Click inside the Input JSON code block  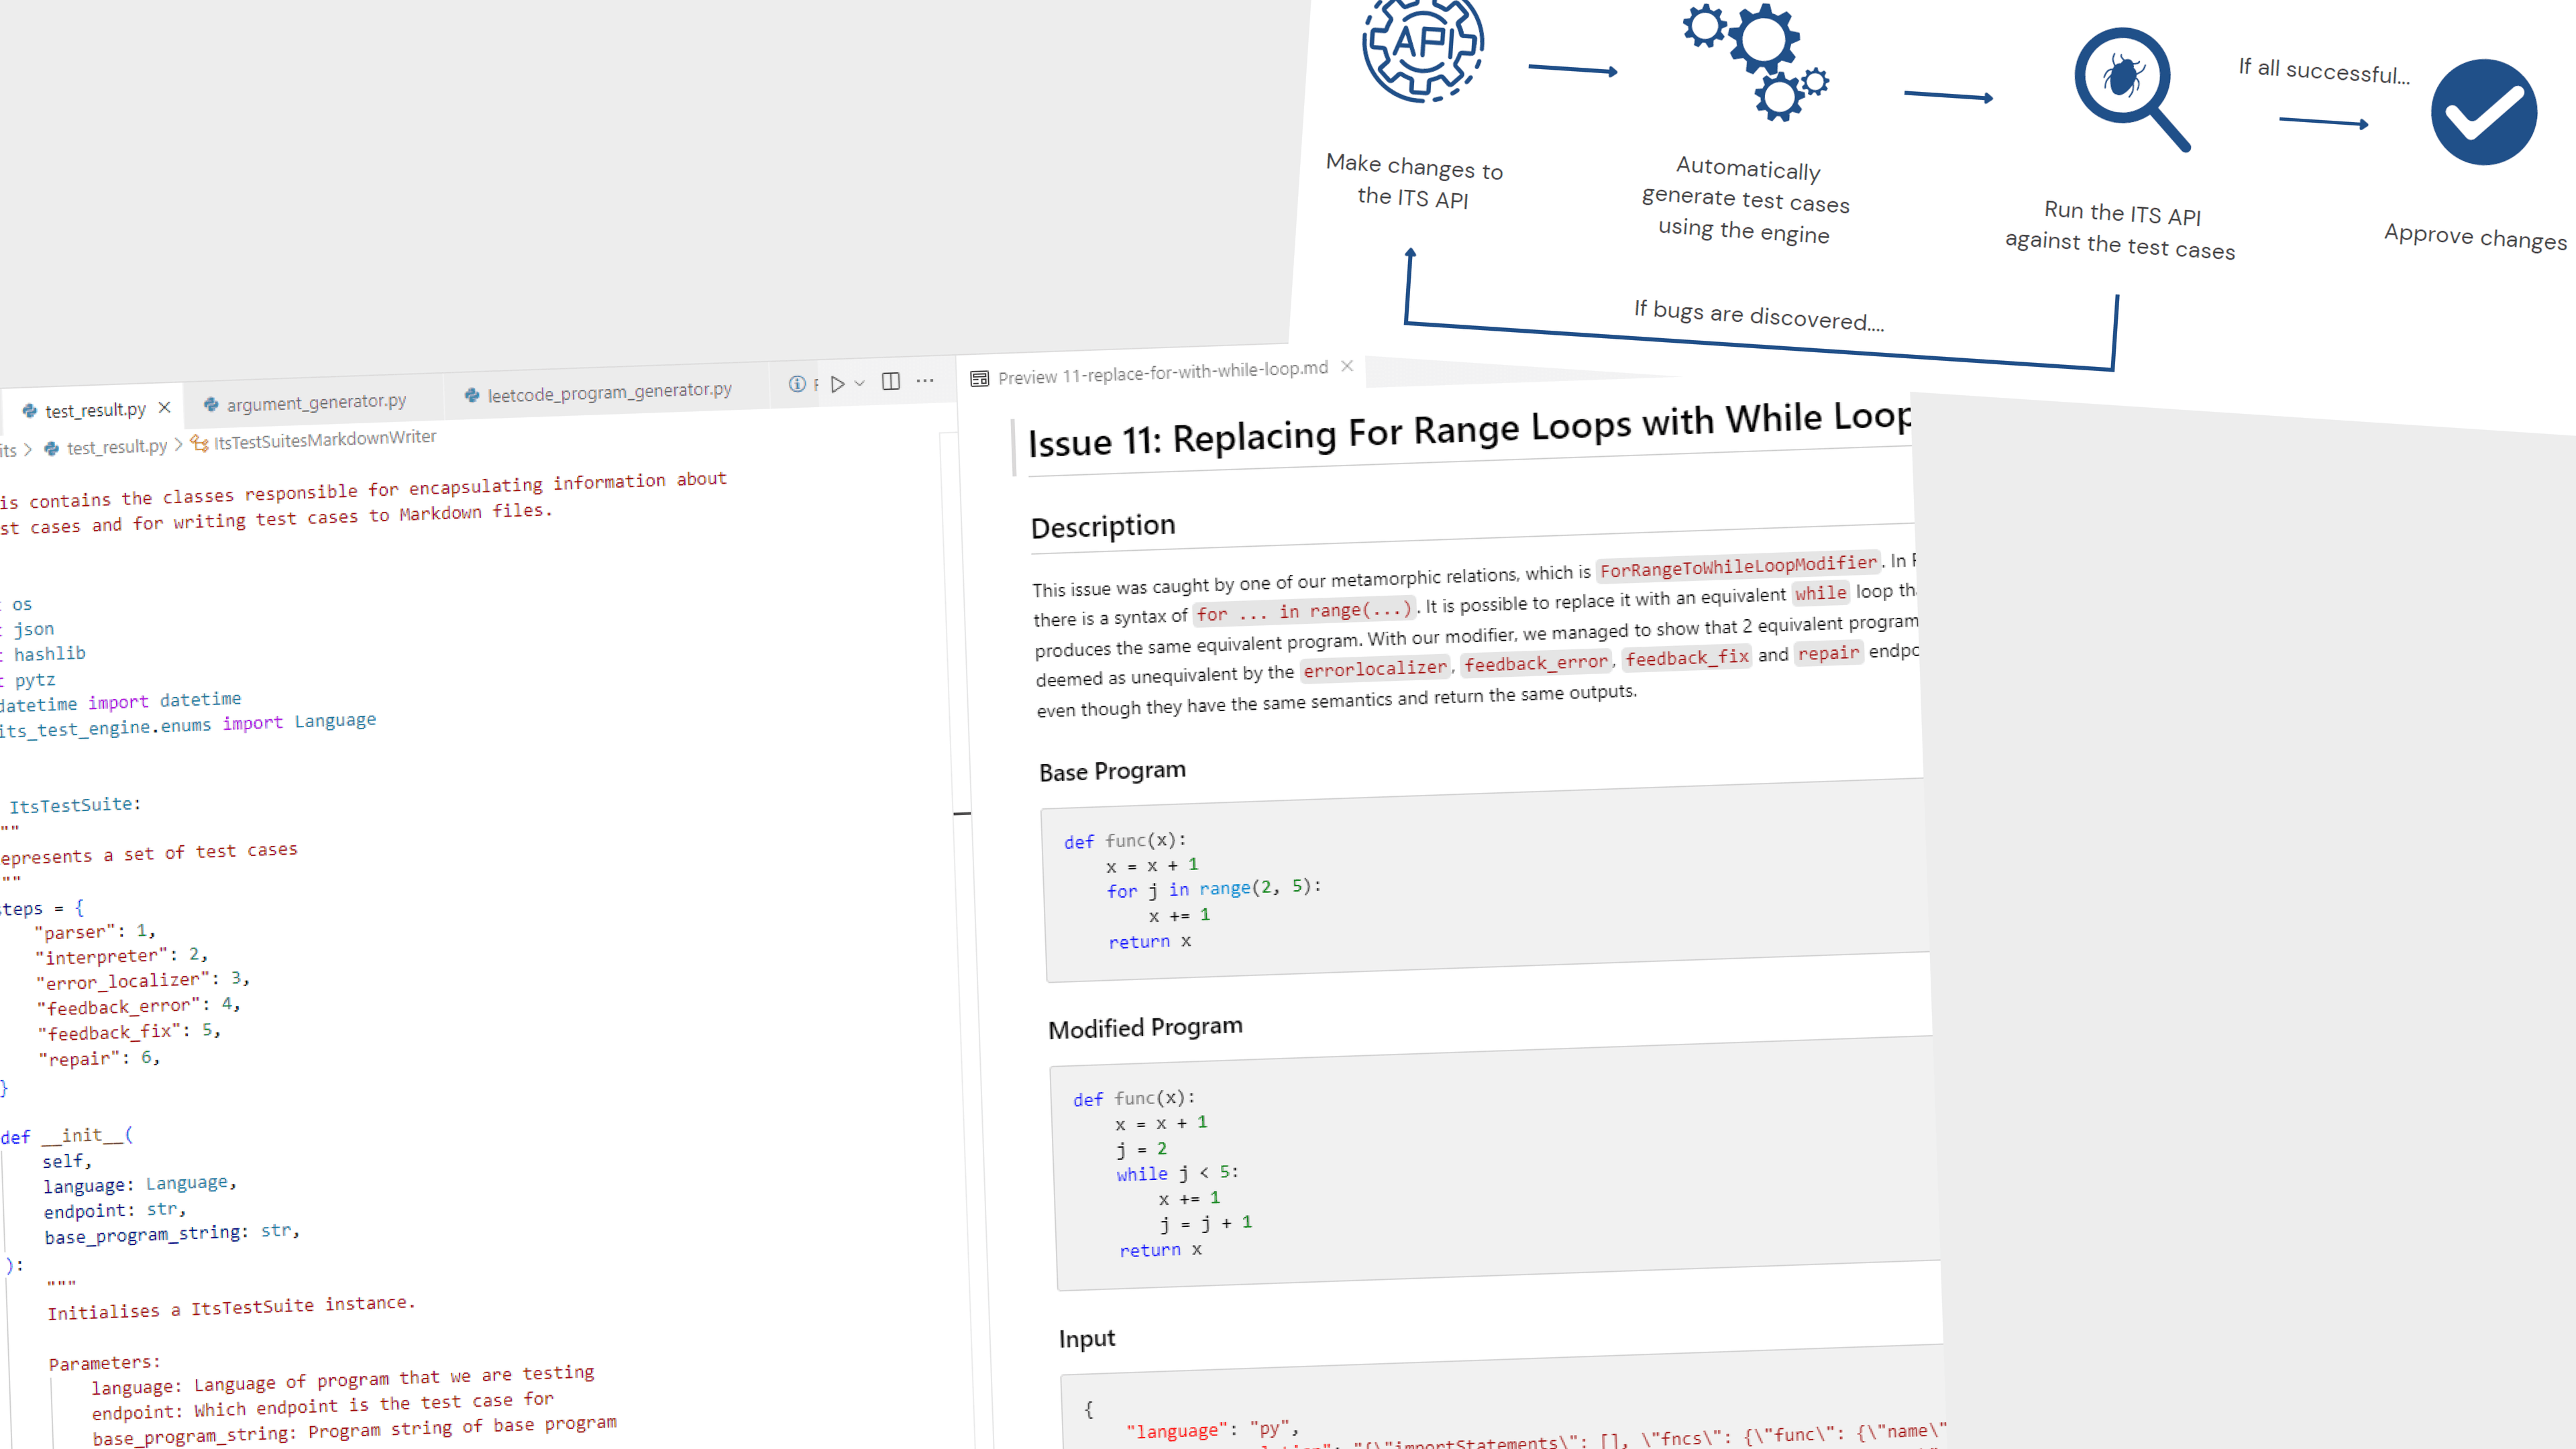[1400, 1420]
